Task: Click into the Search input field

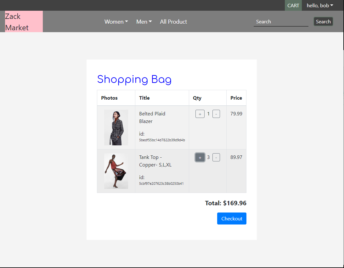Action: point(280,21)
